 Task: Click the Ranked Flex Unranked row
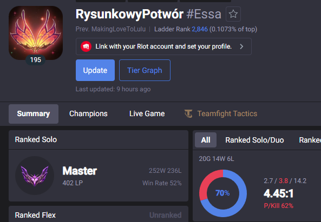tap(99, 214)
